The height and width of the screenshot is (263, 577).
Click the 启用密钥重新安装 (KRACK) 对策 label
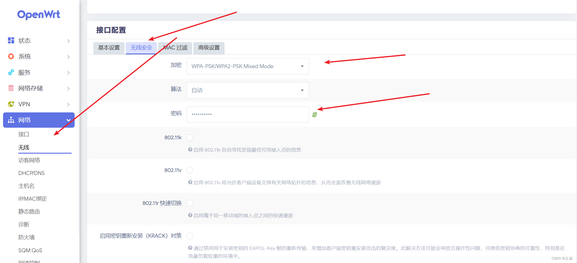coord(141,236)
